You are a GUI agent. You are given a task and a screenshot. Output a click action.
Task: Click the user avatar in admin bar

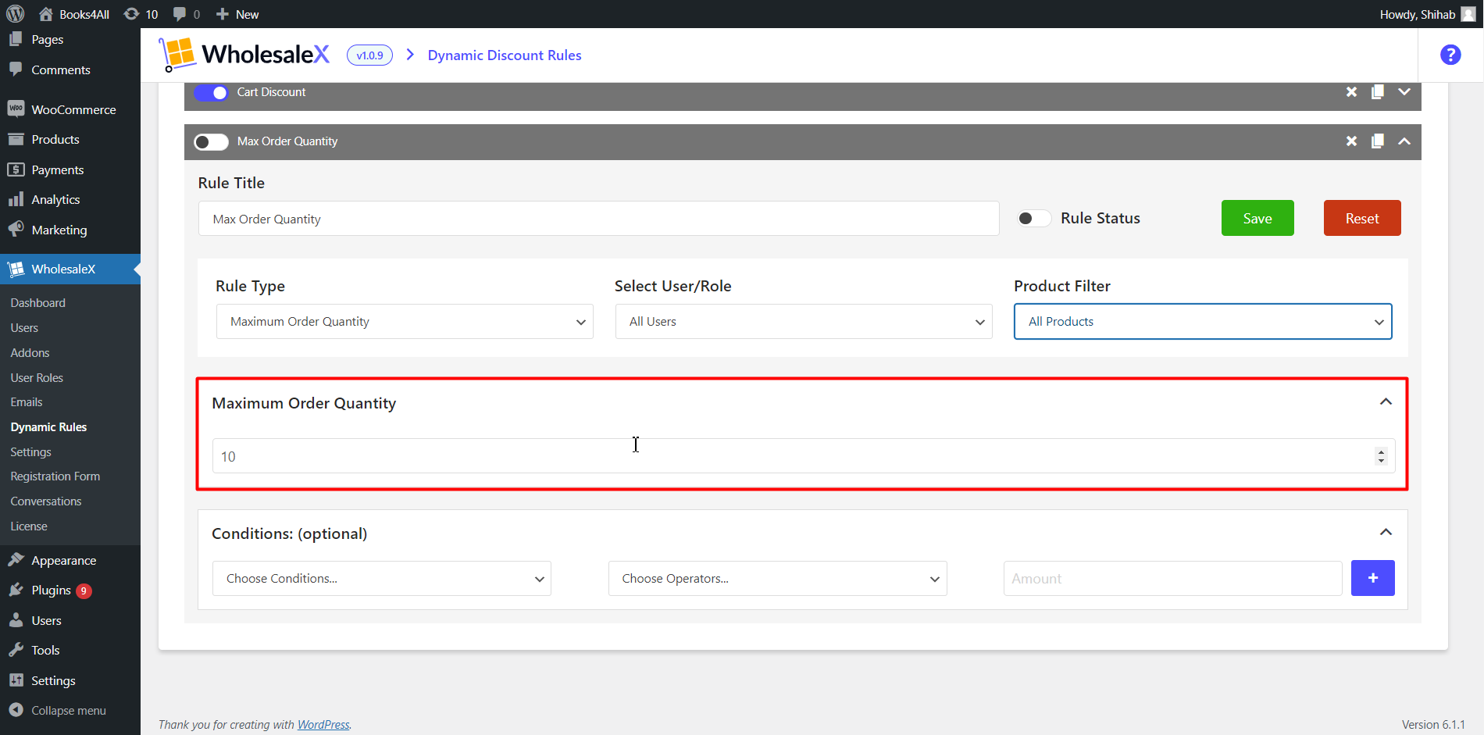1468,14
